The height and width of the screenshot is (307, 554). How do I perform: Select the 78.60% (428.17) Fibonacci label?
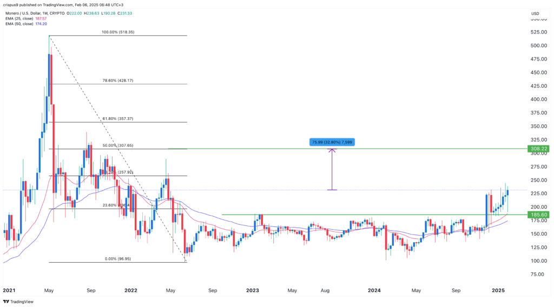(x=118, y=81)
